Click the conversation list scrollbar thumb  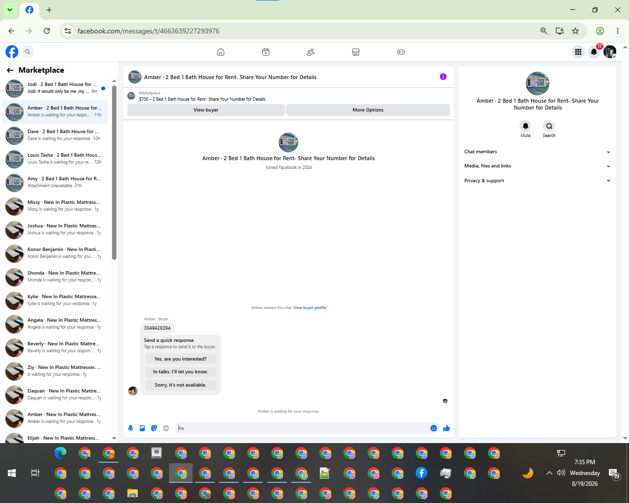click(x=114, y=172)
